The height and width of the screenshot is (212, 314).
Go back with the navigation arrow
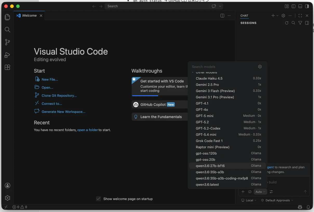(94, 6)
